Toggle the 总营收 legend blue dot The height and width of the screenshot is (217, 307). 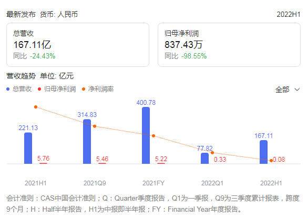click(8, 89)
